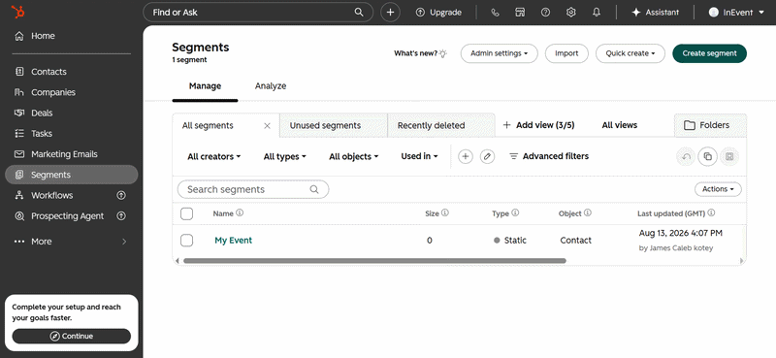
Task: Click the save view disk icon
Action: tap(729, 156)
